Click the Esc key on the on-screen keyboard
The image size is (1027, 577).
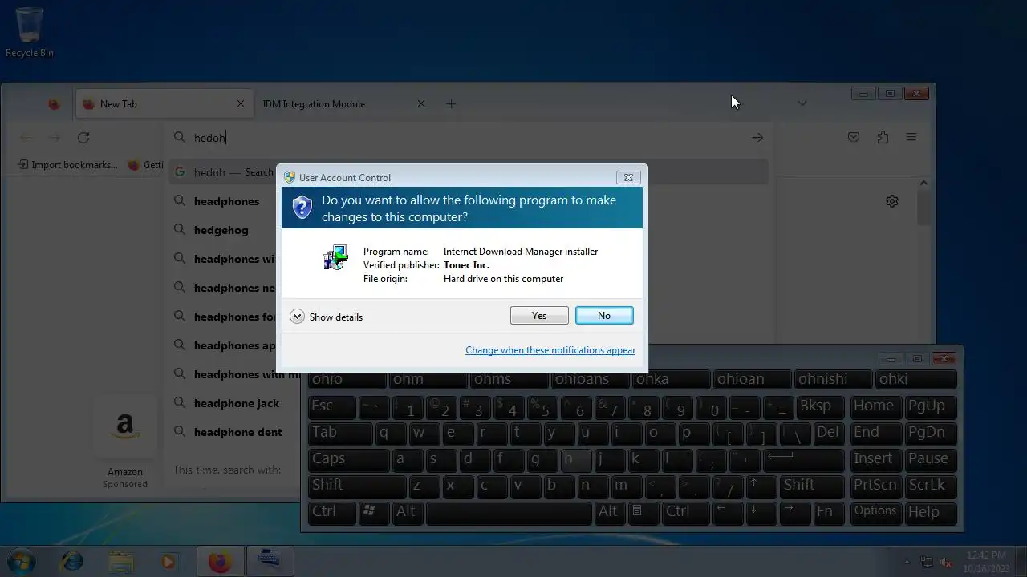point(331,406)
